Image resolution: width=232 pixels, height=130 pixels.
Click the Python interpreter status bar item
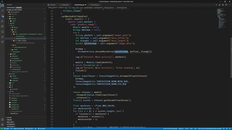18,129
